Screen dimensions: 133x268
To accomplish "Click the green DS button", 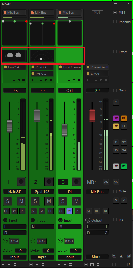I will coord(124,166).
